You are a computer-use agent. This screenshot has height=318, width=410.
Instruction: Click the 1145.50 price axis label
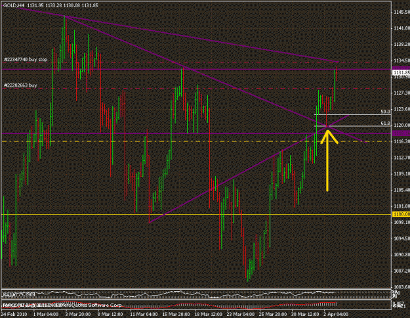401,12
